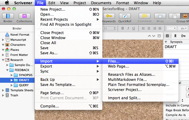Choose MultiMarkdown File… import option

[x=140, y=80]
